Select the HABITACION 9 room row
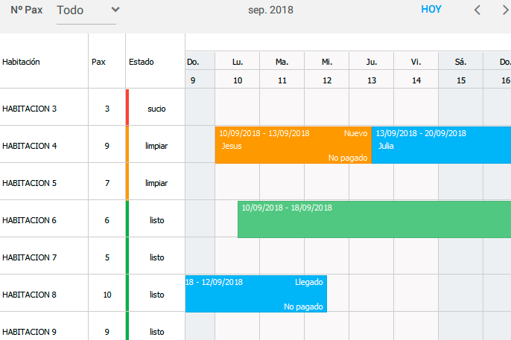Image resolution: width=511 pixels, height=340 pixels. [x=30, y=332]
